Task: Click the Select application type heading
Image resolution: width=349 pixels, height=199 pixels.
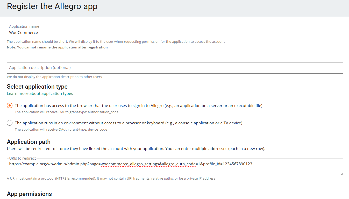Action: click(x=37, y=87)
